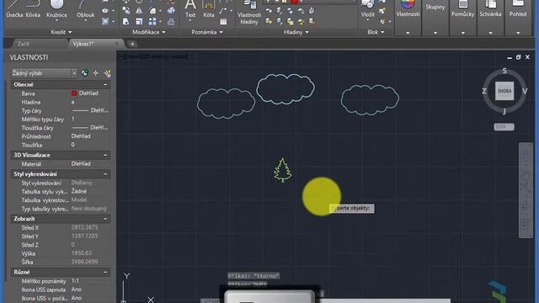Click the Průhlednost DleHlad value
Viewport: 539px width, 303px height.
click(81, 136)
